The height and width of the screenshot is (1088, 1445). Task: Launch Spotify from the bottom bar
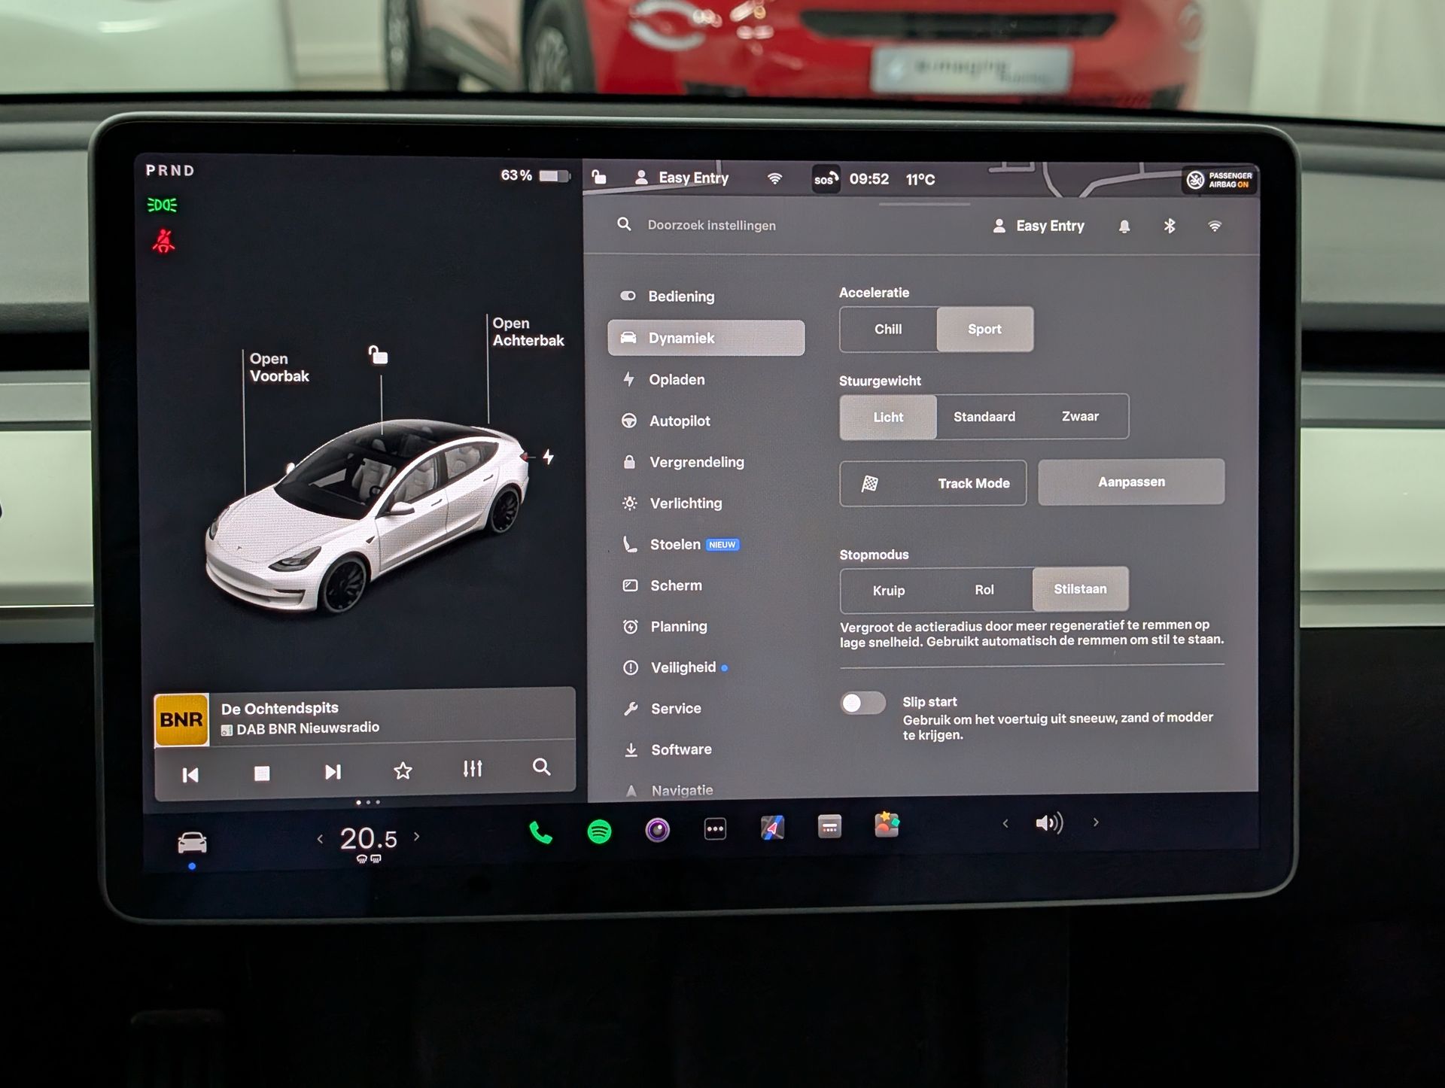click(x=599, y=831)
